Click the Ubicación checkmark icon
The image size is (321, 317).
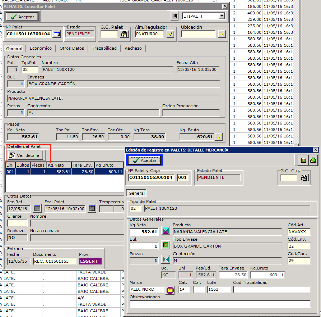222,34
